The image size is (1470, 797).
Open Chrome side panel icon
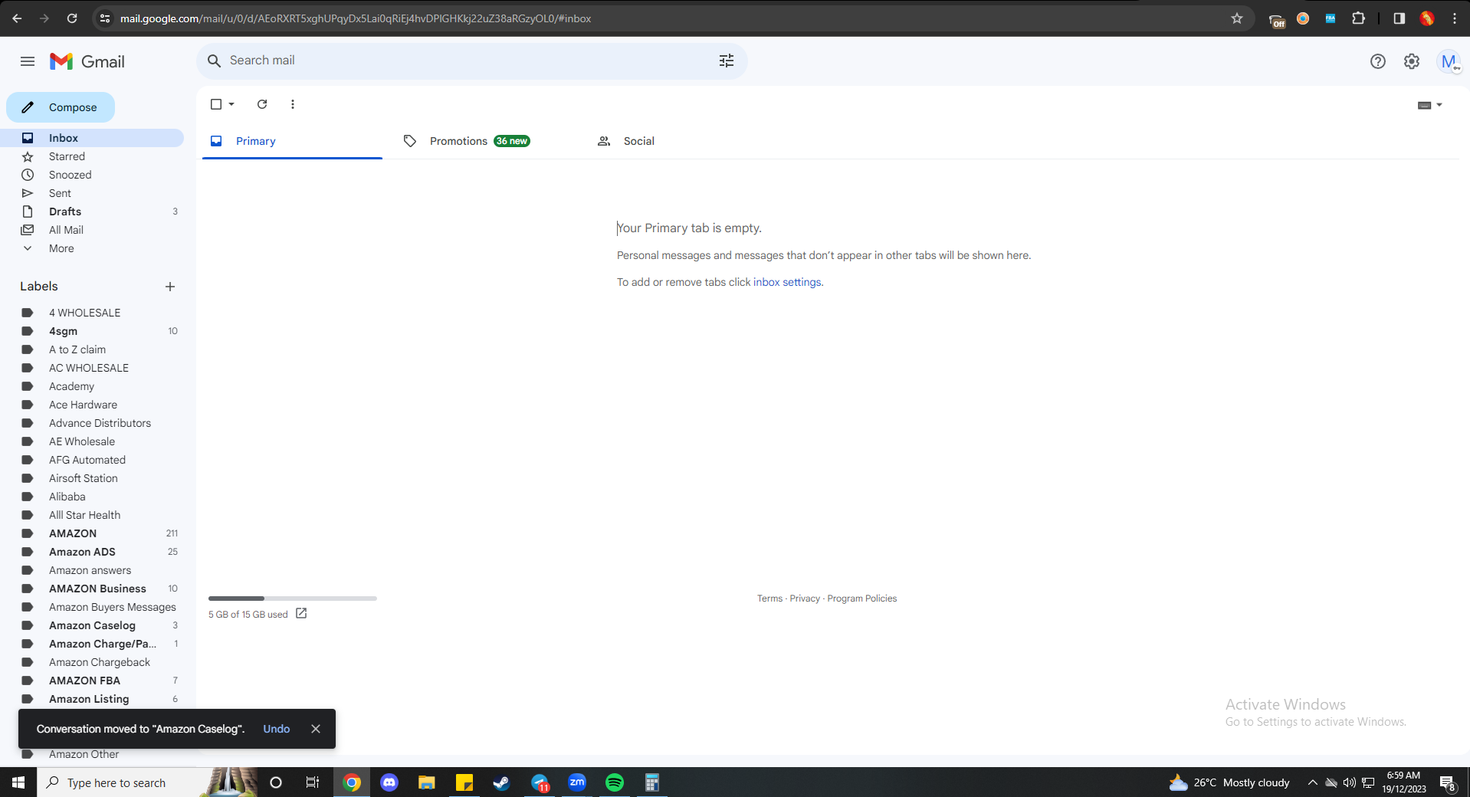[1399, 18]
